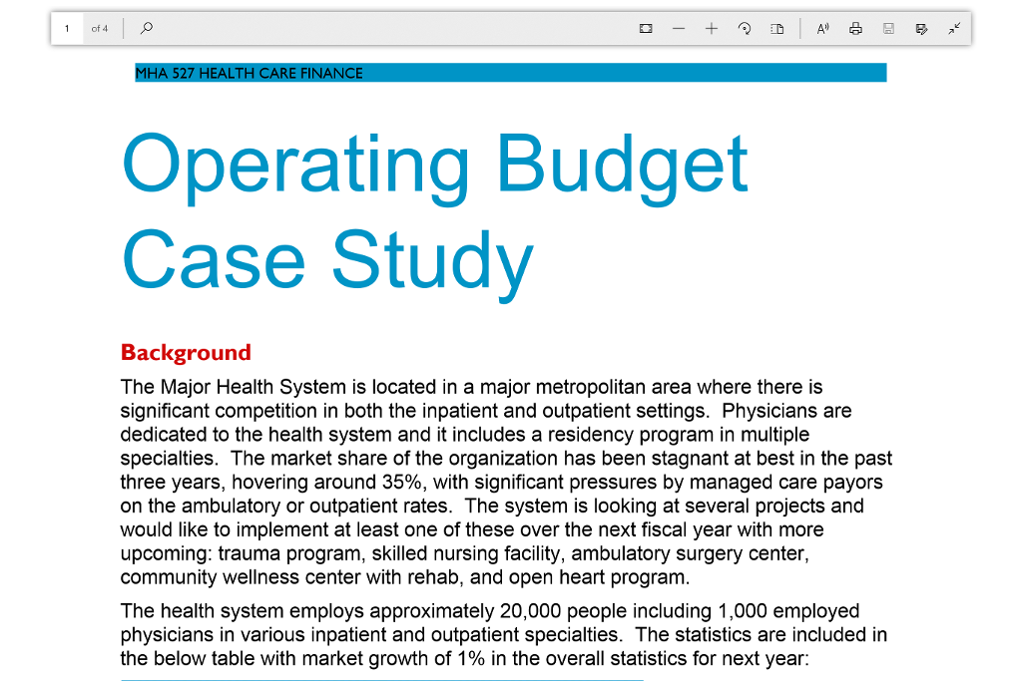Zoom out of the document
This screenshot has height=681, width=1022.
[x=678, y=28]
